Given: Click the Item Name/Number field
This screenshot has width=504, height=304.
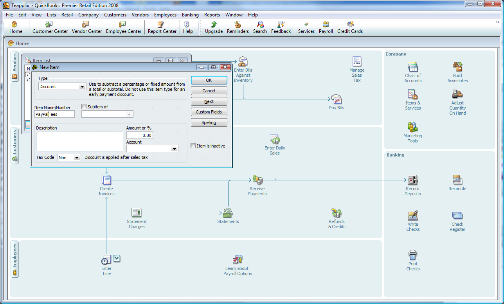Looking at the screenshot, I should pos(54,114).
